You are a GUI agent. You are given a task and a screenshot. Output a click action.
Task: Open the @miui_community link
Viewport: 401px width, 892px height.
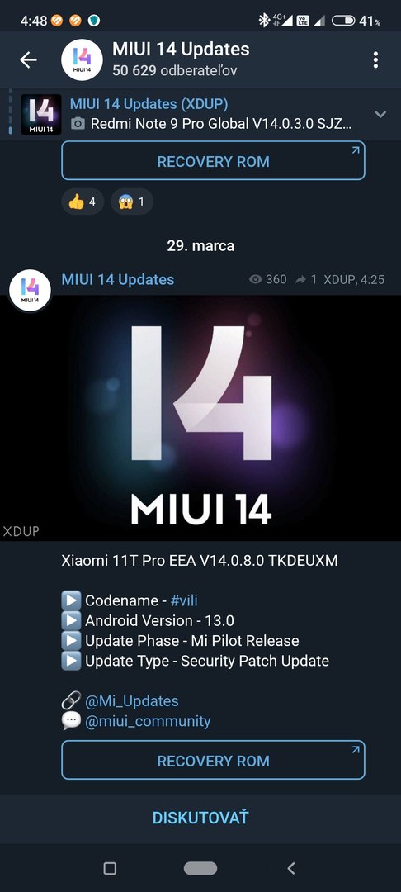point(148,721)
